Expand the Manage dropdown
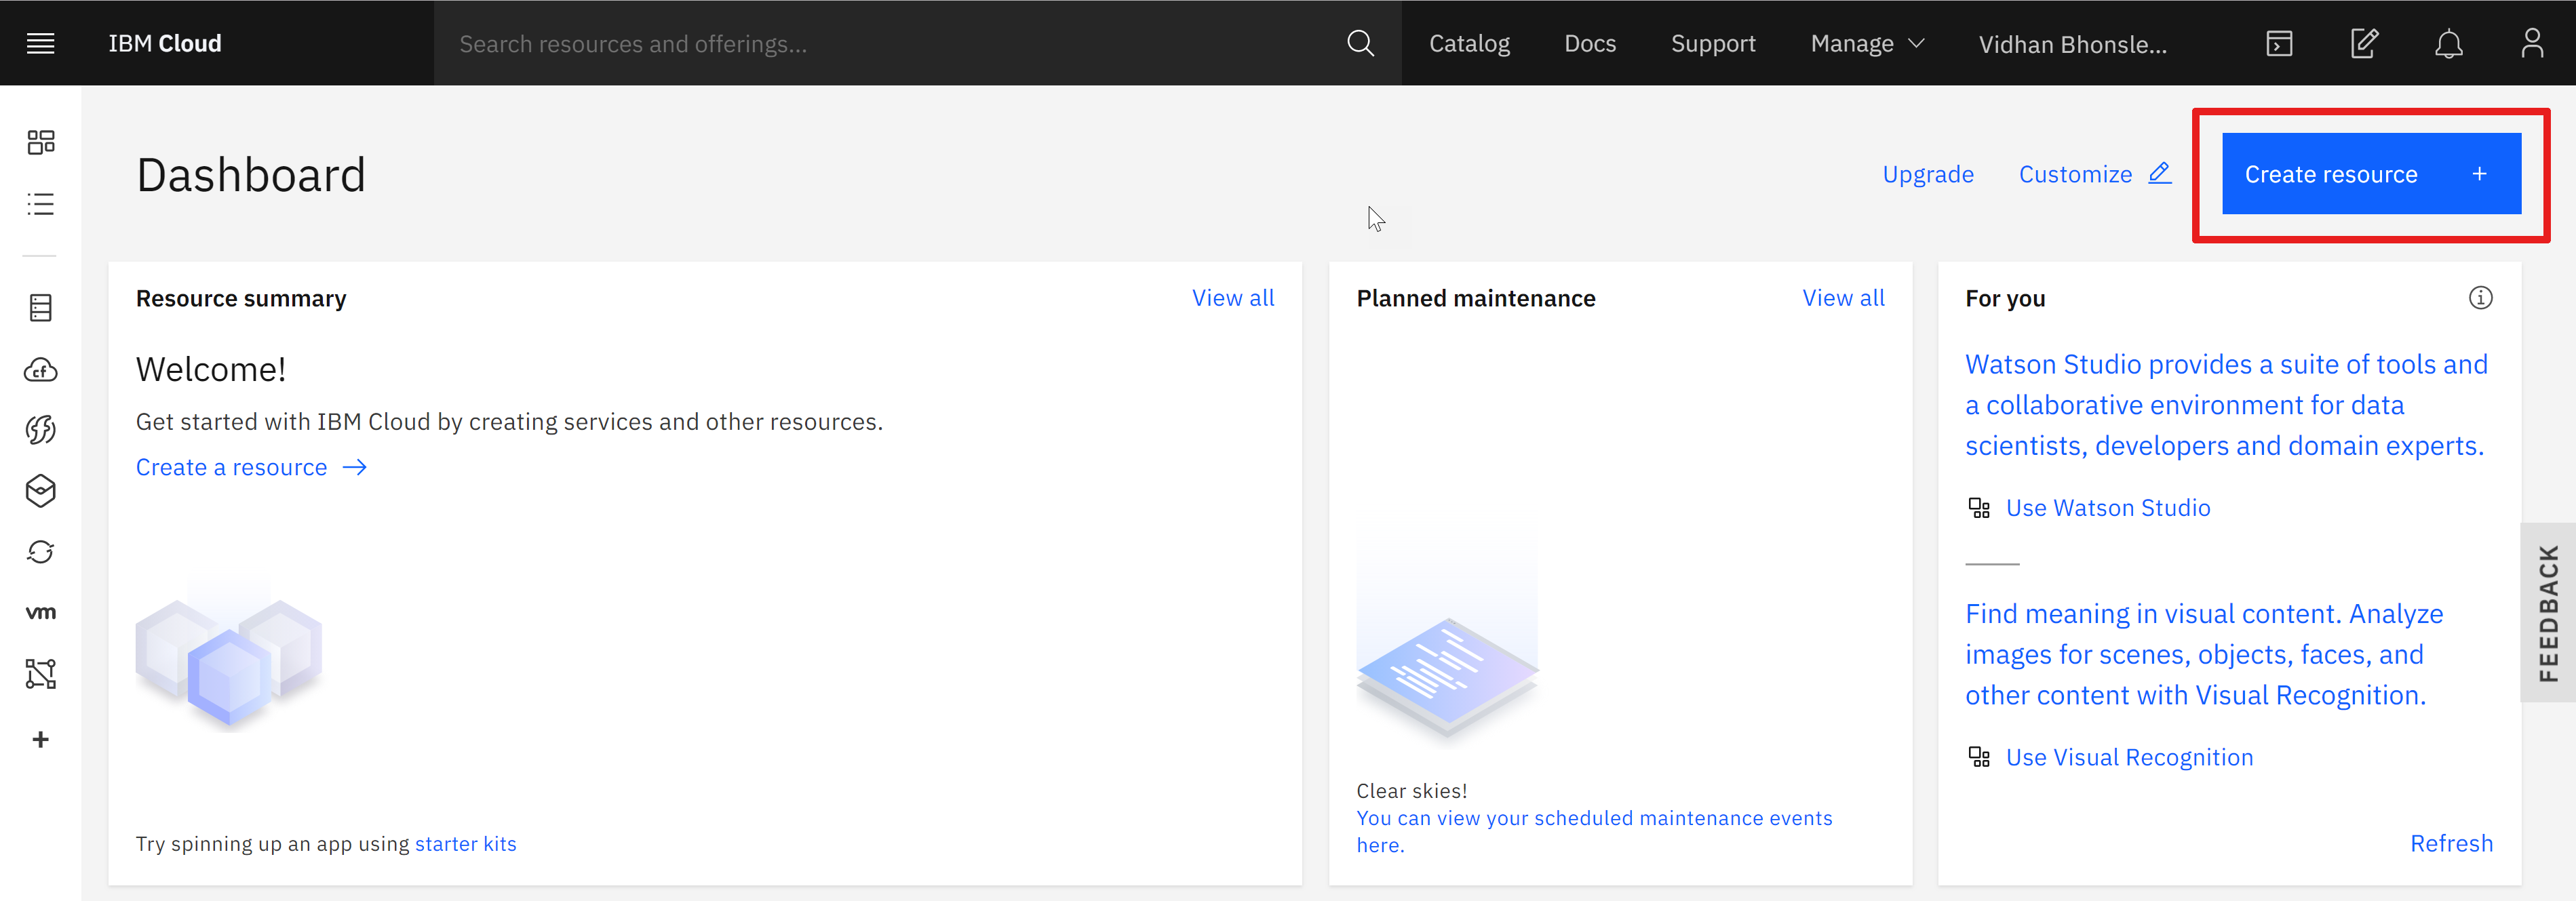 [1867, 43]
